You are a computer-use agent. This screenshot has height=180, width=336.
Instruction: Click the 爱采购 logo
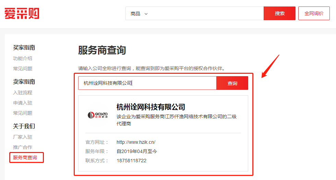pos(22,13)
